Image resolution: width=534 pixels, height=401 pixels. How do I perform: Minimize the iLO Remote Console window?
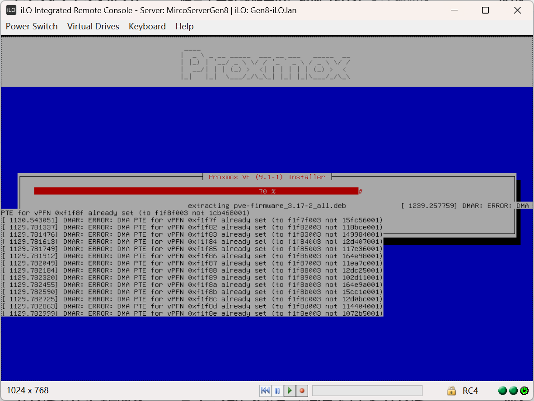(454, 10)
